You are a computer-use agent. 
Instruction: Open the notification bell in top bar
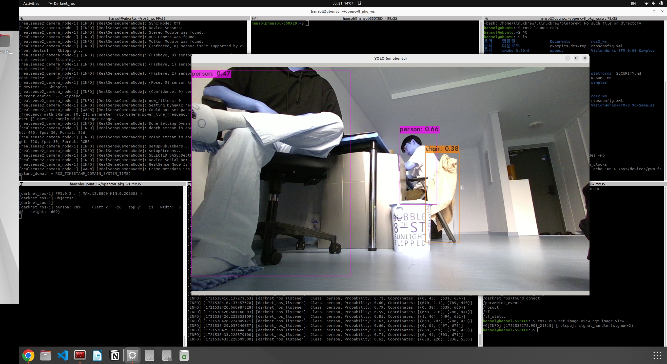tap(360, 3)
